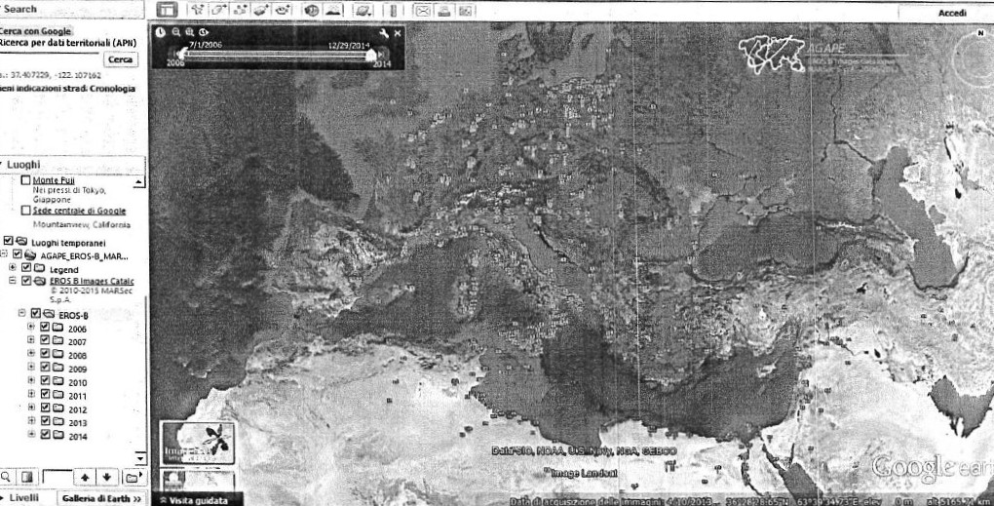The image size is (994, 506).
Task: Open the planet switcher dropdown
Action: tap(363, 10)
